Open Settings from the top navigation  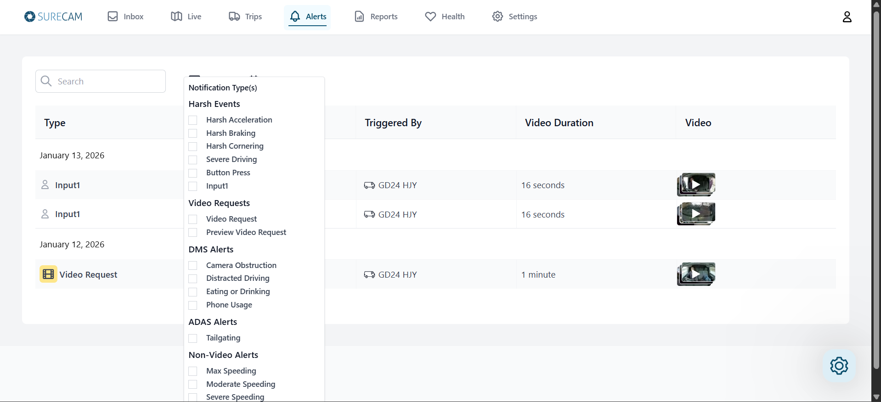(514, 17)
